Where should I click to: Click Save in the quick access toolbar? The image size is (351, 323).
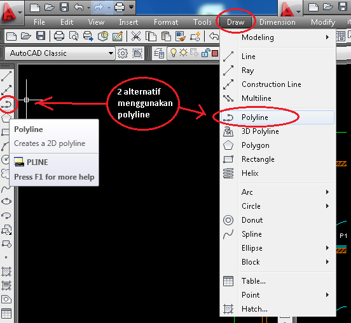[64, 8]
